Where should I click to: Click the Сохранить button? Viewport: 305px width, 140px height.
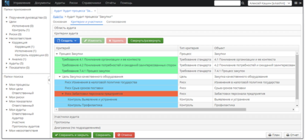click(x=103, y=135)
